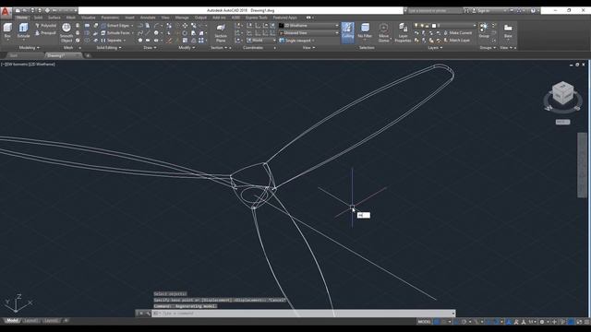The width and height of the screenshot is (591, 332).
Task: Select the Drawing1 file tab
Action: click(63, 55)
